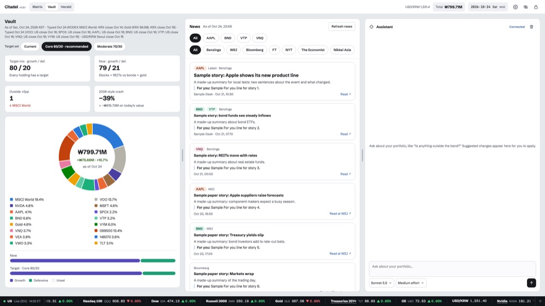Filter news by FT source
Image resolution: width=545 pixels, height=306 pixels.
[x=274, y=50]
